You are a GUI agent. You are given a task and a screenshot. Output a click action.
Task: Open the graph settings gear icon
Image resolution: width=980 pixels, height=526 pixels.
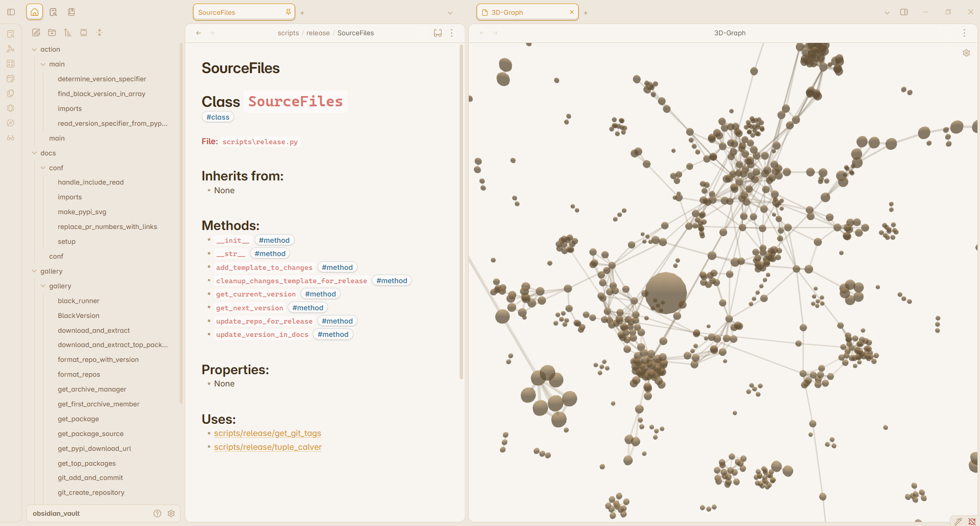pos(966,53)
